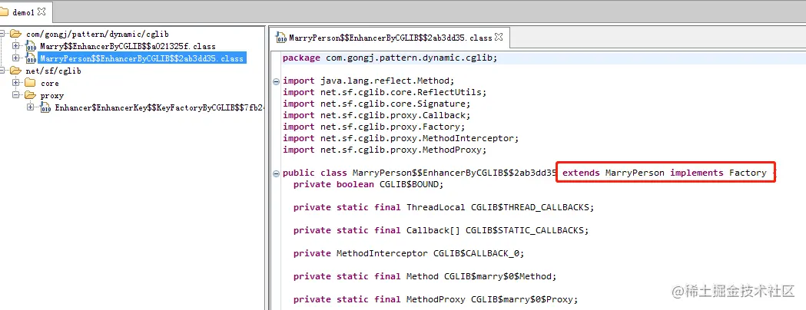Click import java.lang.reflect.Method line
The width and height of the screenshot is (806, 310).
369,81
